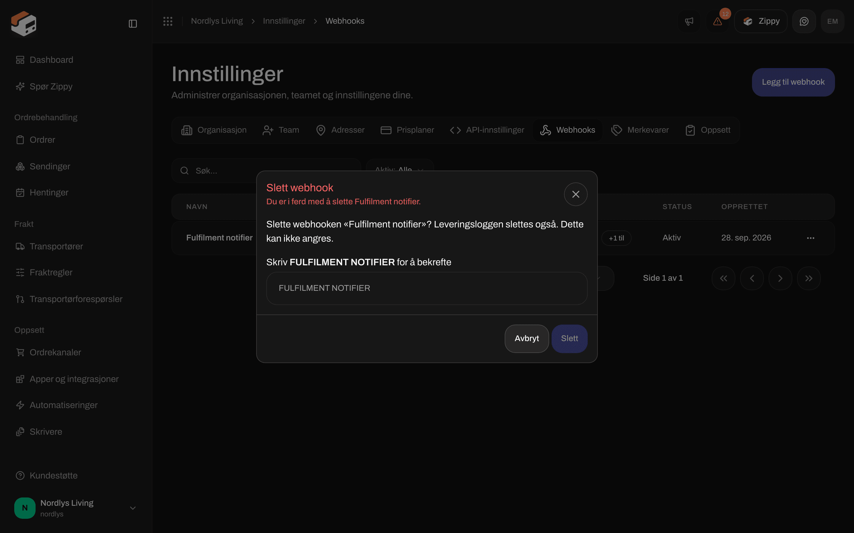
Task: Switch to the Prisplaner tab
Action: 407,130
